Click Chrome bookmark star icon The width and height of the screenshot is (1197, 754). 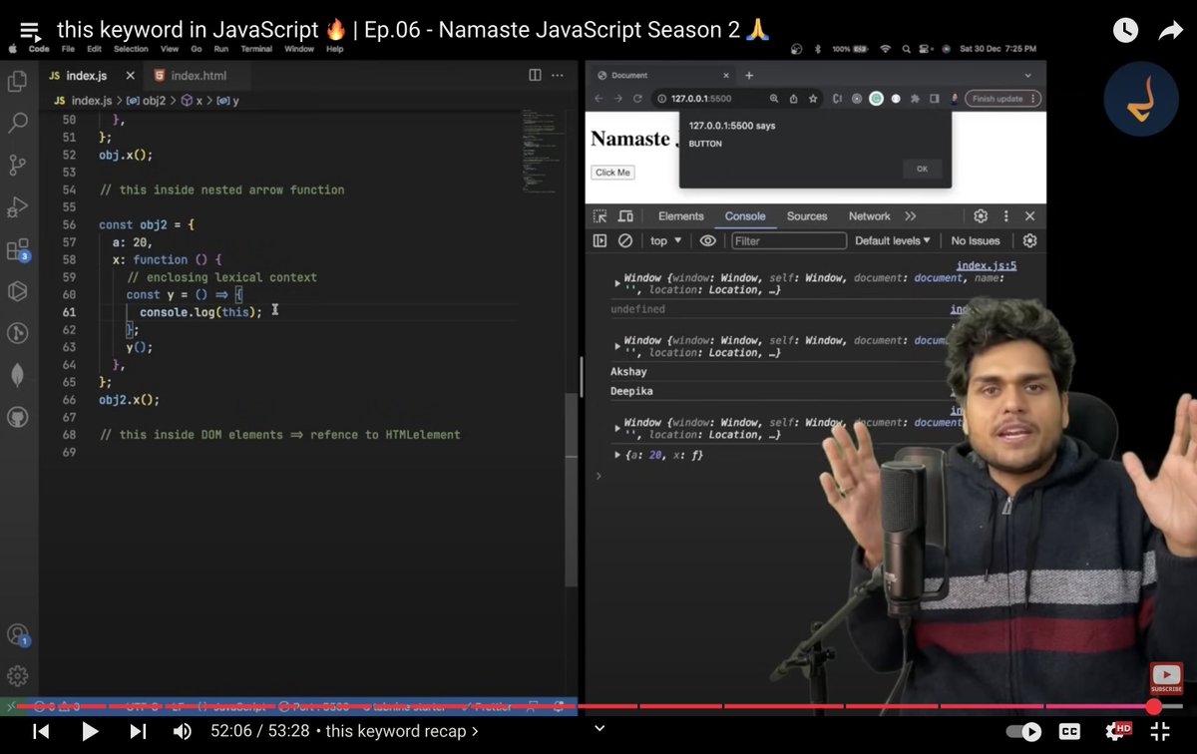point(813,99)
